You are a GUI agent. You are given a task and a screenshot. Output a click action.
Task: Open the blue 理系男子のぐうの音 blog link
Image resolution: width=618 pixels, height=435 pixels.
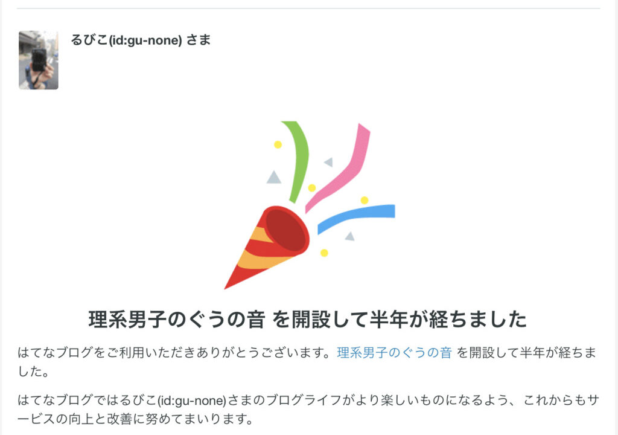[x=394, y=352]
